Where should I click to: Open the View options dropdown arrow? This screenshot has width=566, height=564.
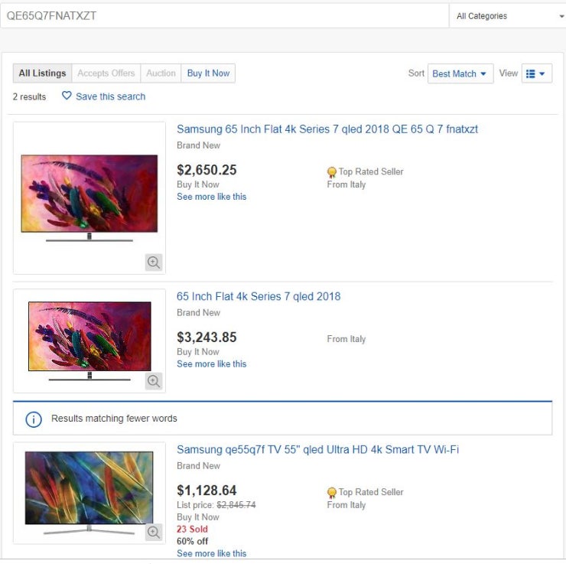click(x=542, y=73)
